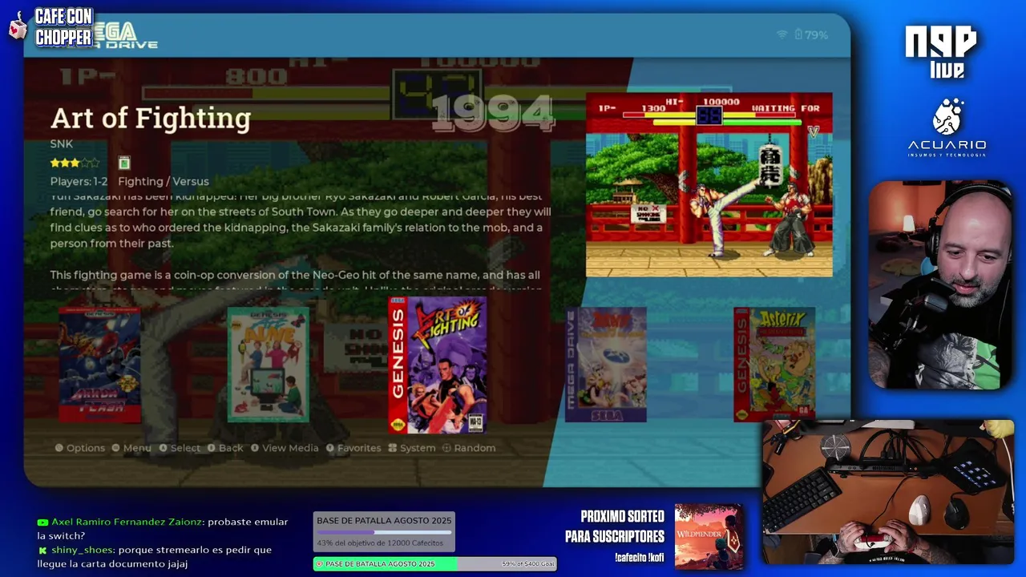Click the Back (B) button hint
The height and width of the screenshot is (577, 1026).
(225, 448)
